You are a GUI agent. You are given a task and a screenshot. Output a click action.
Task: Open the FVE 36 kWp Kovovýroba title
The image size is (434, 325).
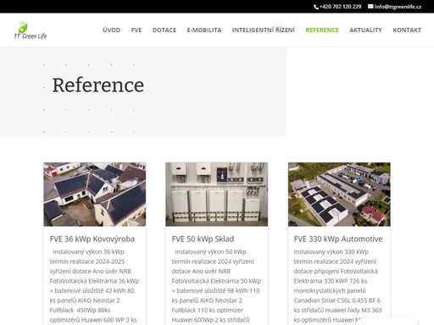click(x=92, y=239)
